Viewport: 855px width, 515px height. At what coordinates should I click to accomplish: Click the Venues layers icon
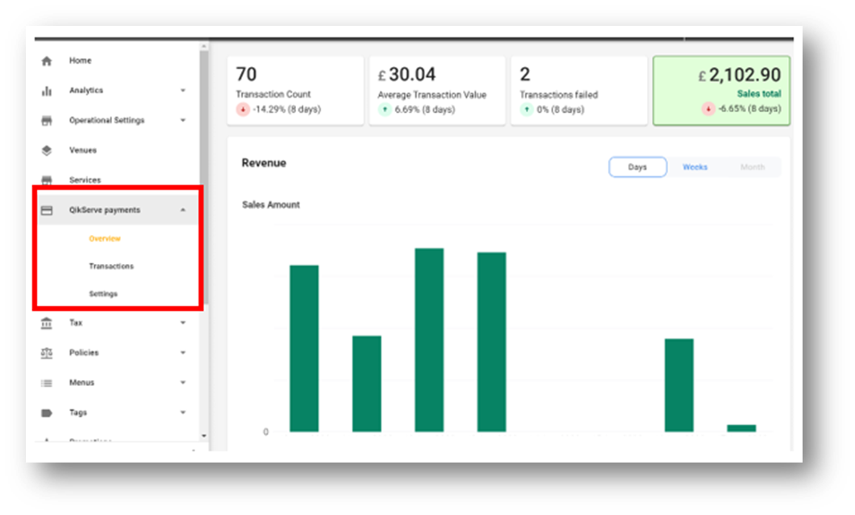point(47,151)
